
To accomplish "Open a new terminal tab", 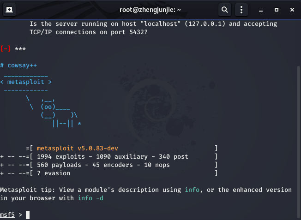I will tap(9, 10).
